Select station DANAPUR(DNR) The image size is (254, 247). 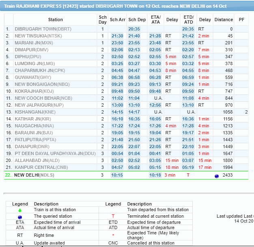coord(32,146)
